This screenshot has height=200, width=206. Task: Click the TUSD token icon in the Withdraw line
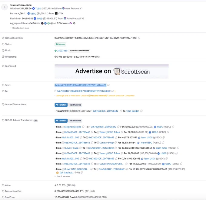tap(34, 8)
